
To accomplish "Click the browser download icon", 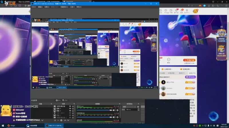I will 209,5.
